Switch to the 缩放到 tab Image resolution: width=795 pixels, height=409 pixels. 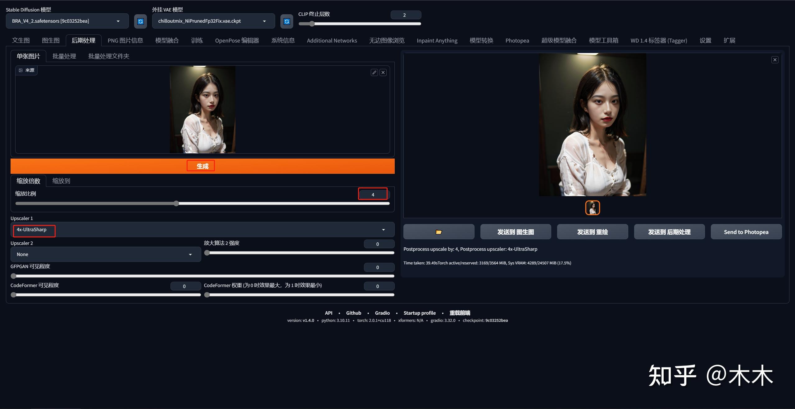coord(61,181)
